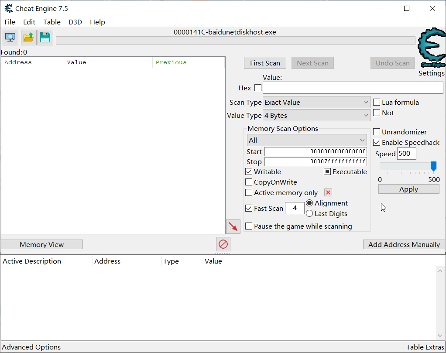The width and height of the screenshot is (446, 353).
Task: Open the Value Type dropdown
Action: (316, 116)
